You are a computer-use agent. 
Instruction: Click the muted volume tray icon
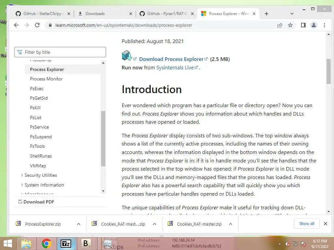coord(287,244)
